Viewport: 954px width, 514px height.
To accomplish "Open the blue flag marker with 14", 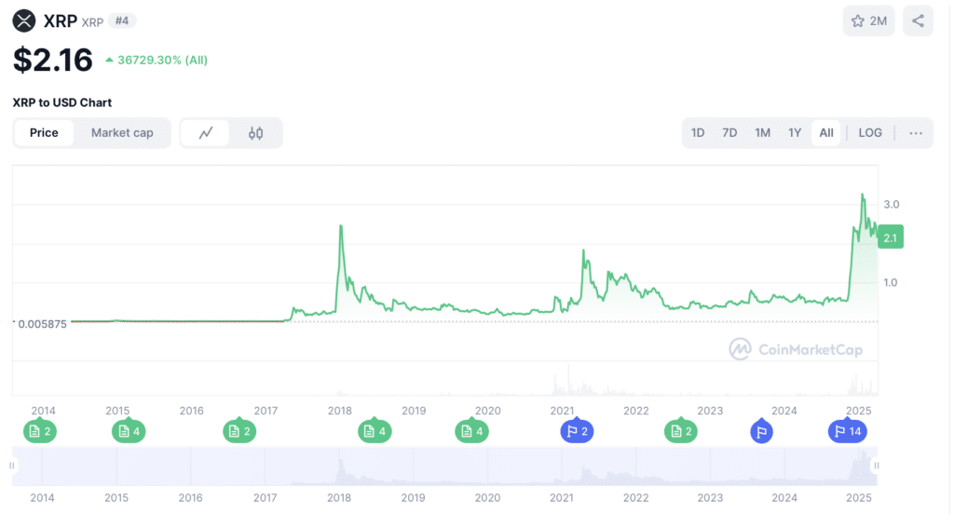I will (848, 431).
